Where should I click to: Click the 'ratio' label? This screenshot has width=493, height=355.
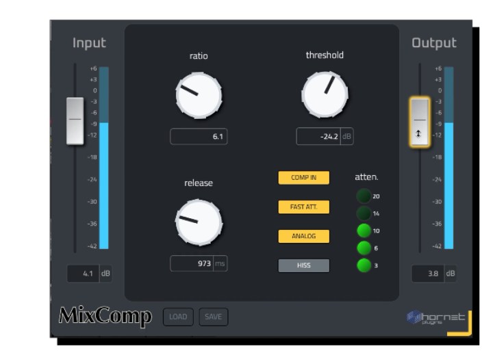[199, 56]
